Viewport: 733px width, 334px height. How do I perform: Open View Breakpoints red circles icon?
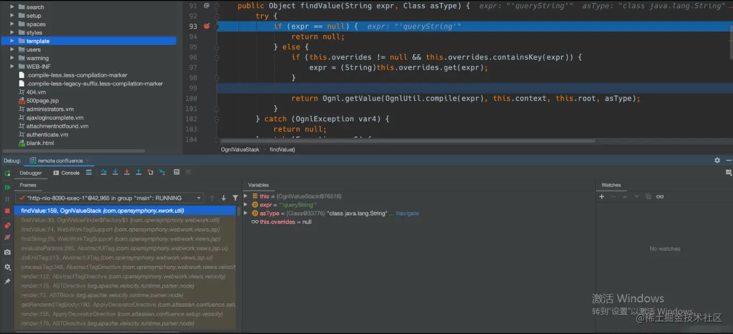[x=8, y=226]
